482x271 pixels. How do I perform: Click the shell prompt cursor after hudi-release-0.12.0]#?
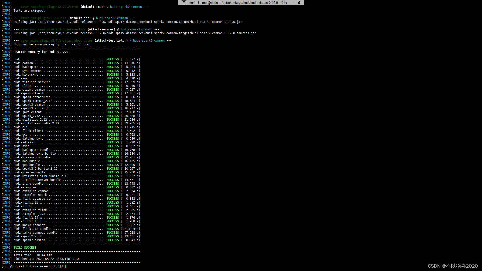coord(65,266)
